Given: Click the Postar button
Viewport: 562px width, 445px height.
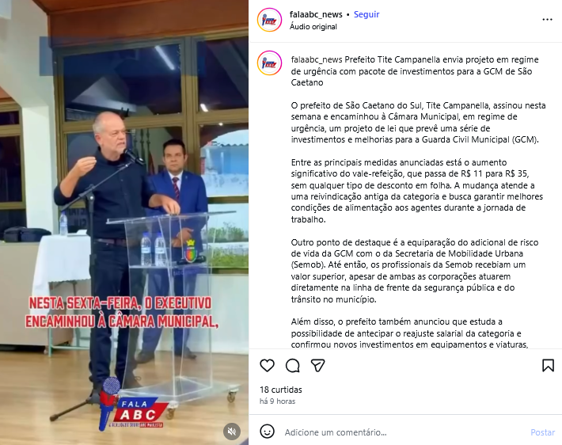Looking at the screenshot, I should [x=542, y=432].
